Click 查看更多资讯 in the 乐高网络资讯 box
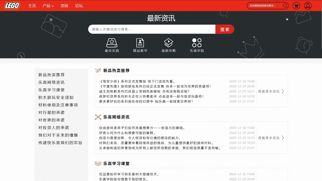322x181 pixels. point(269,138)
